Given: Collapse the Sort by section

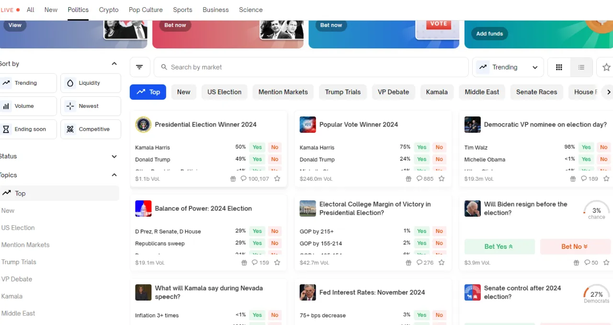Looking at the screenshot, I should (114, 64).
